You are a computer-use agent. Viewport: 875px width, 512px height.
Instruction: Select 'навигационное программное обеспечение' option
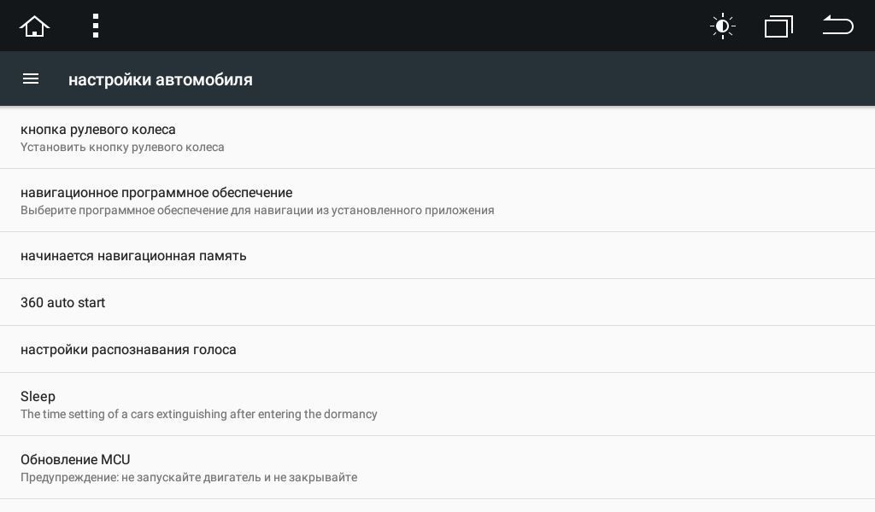(x=156, y=193)
